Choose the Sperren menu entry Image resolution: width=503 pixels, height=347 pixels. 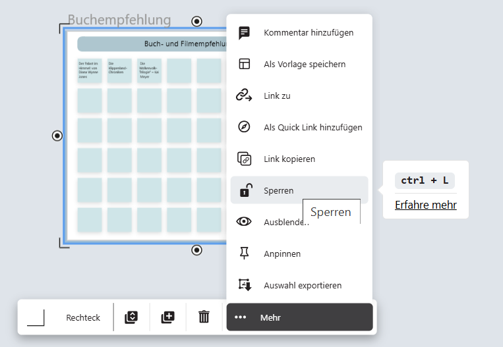tap(279, 190)
